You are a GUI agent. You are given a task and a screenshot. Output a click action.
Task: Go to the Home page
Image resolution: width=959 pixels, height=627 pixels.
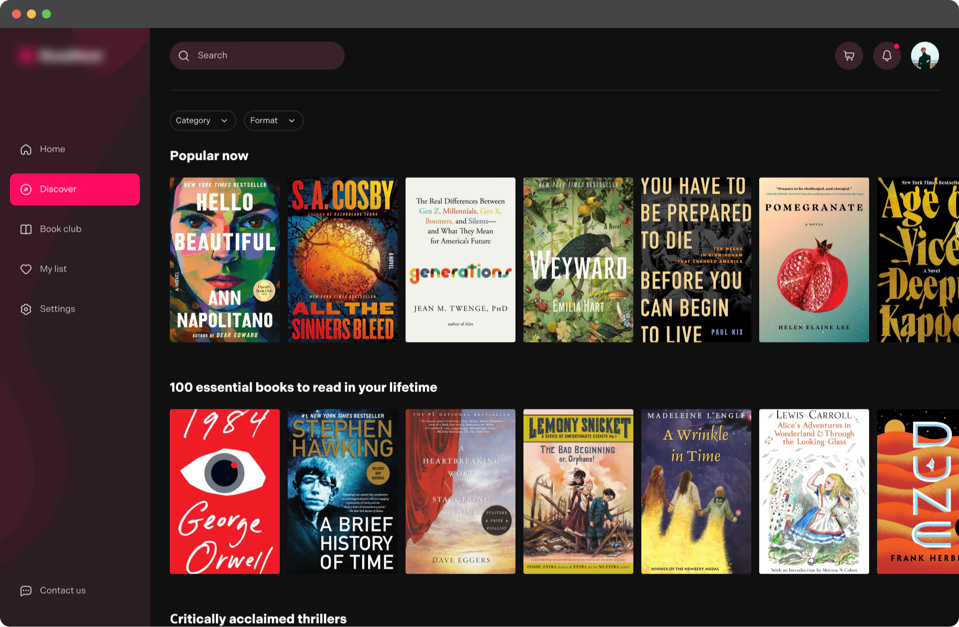pyautogui.click(x=75, y=149)
